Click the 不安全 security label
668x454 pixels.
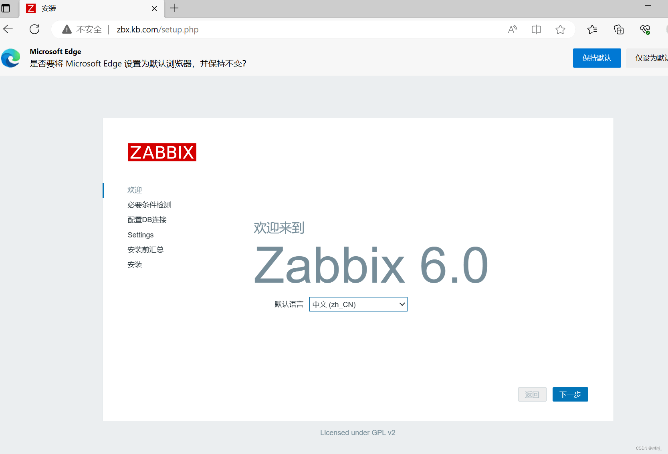89,29
